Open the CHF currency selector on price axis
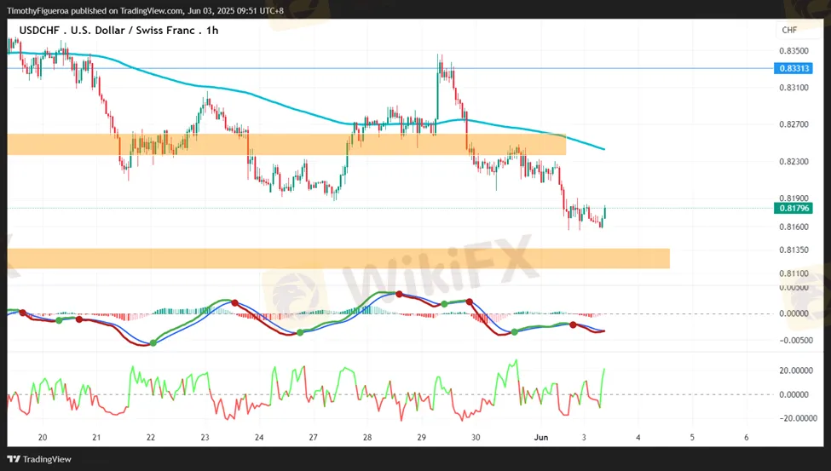831x471 pixels. coord(789,31)
